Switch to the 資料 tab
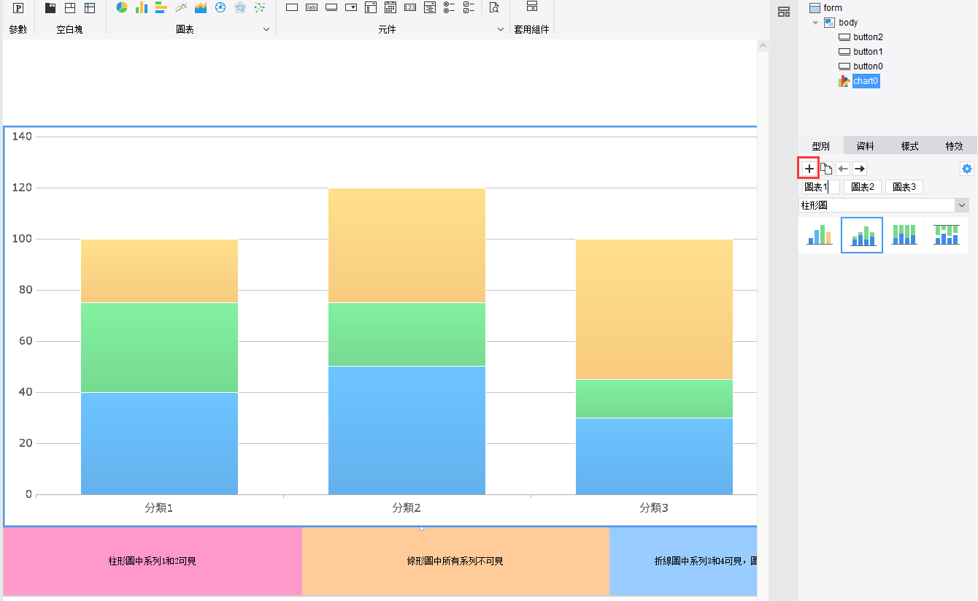The image size is (978, 601). (865, 146)
